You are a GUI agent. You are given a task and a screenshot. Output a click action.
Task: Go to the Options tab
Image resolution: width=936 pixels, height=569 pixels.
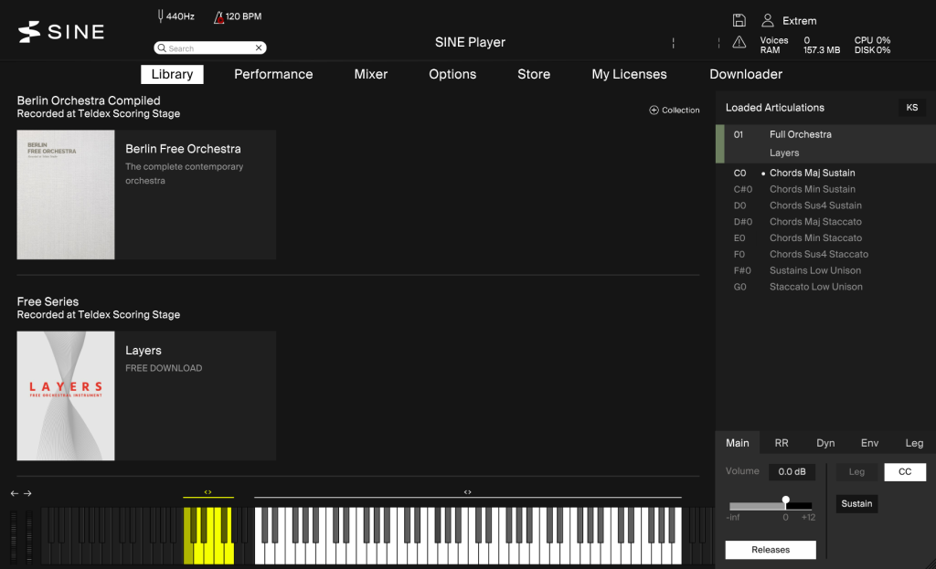452,74
